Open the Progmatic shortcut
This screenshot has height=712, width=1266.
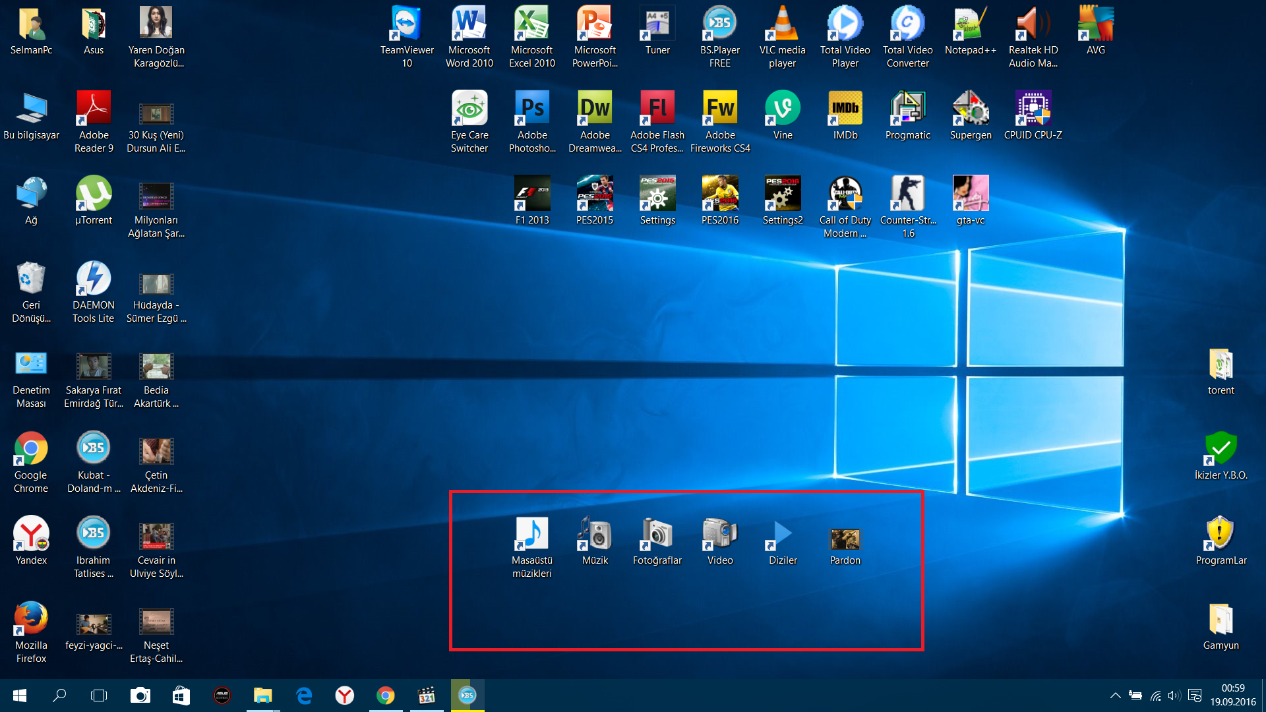point(908,115)
